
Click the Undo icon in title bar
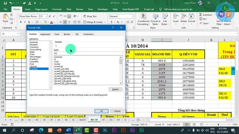point(11,3)
